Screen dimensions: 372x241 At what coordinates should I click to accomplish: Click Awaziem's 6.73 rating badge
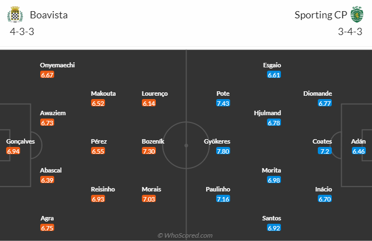(x=47, y=122)
